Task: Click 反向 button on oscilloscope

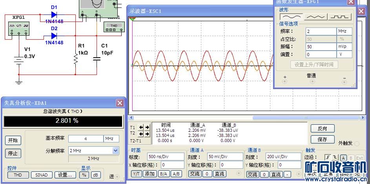Action: pos(323,129)
